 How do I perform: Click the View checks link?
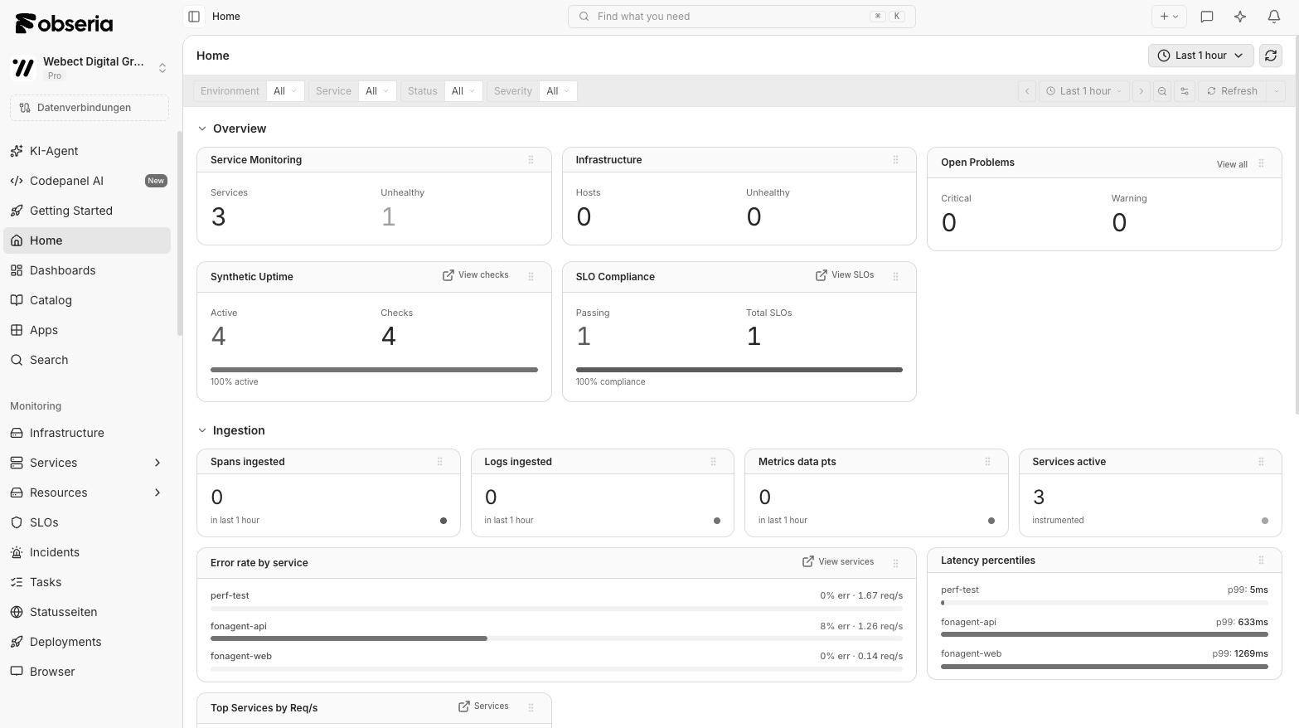point(476,275)
